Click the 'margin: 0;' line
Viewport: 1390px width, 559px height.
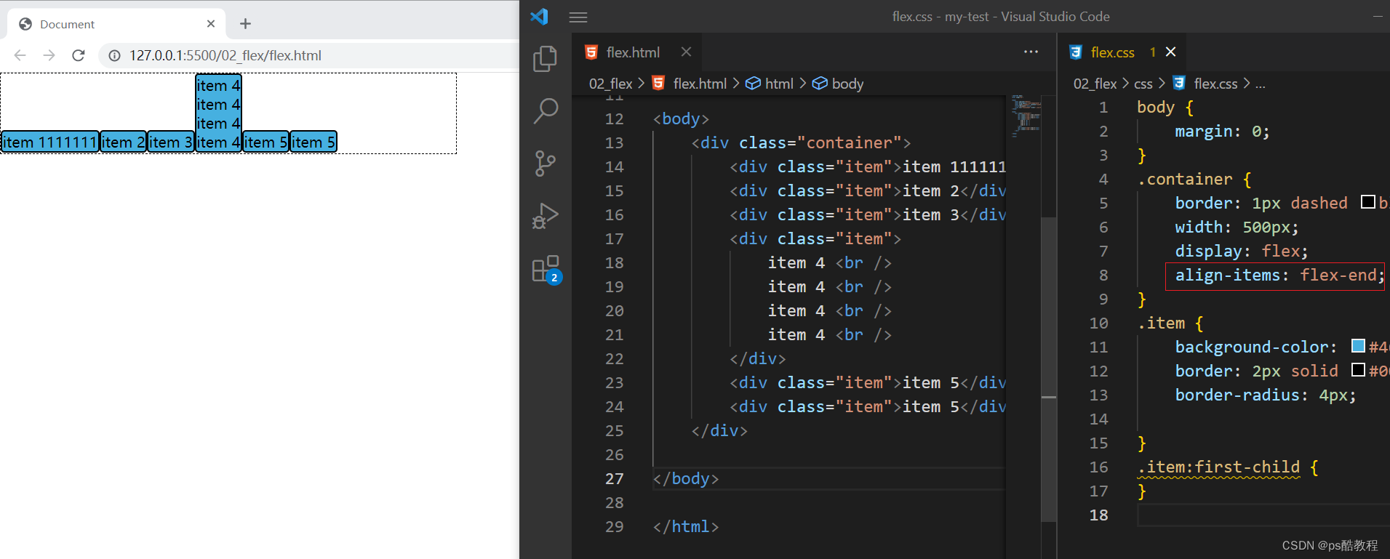(x=1222, y=131)
